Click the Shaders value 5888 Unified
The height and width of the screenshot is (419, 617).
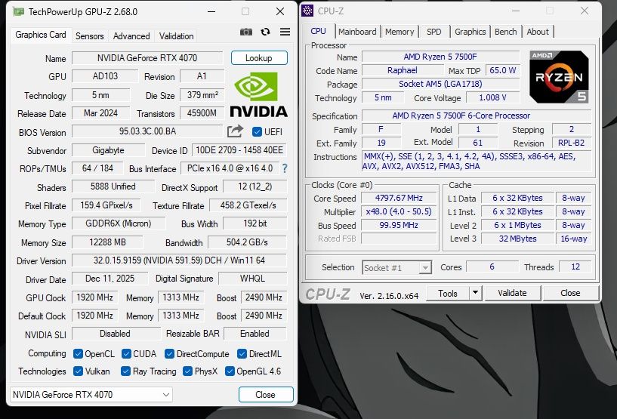coord(113,186)
